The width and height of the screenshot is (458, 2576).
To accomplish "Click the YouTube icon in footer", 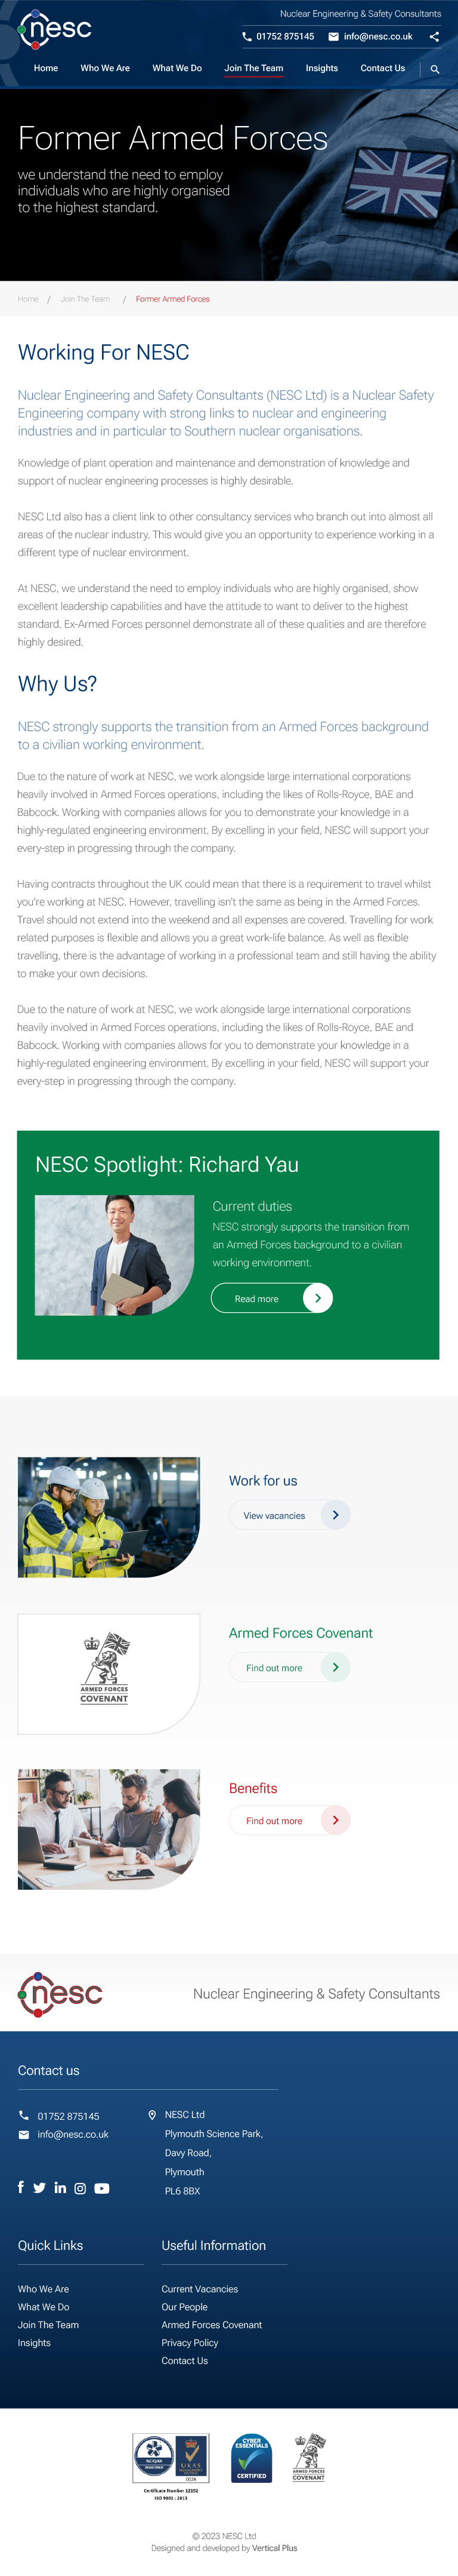I will 102,2188.
